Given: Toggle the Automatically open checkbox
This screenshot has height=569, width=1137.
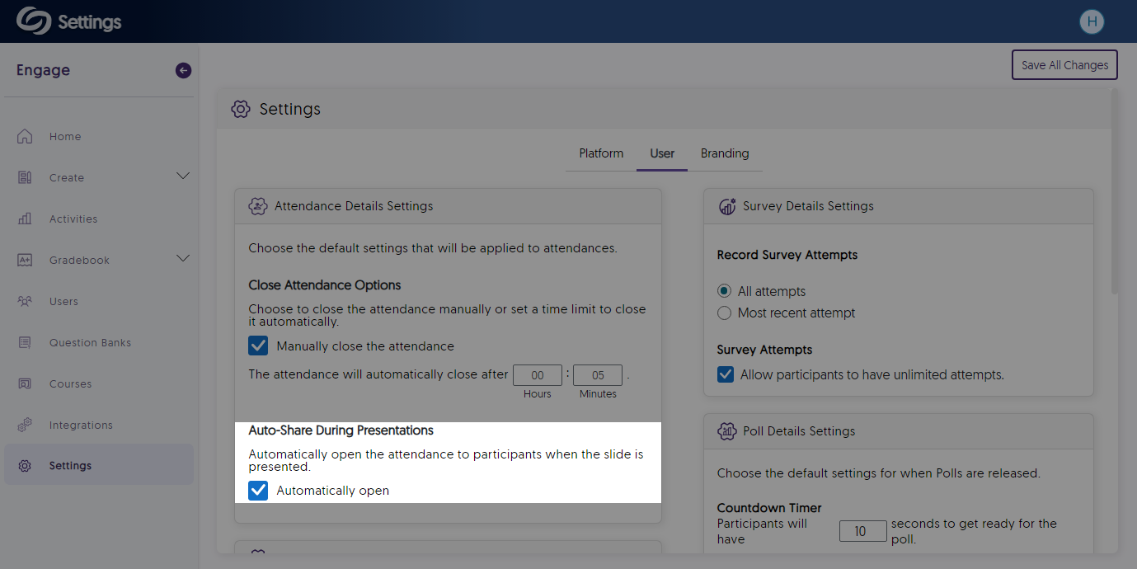Looking at the screenshot, I should [259, 491].
